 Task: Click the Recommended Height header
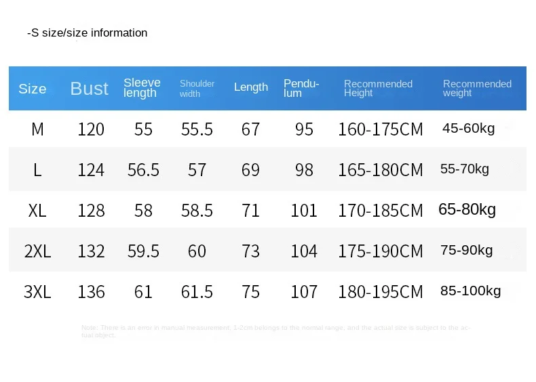(x=378, y=88)
